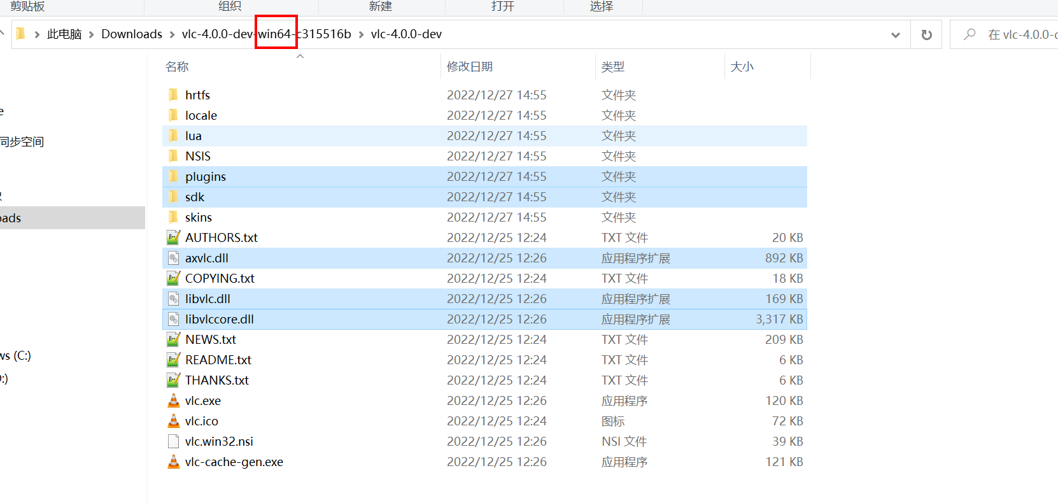This screenshot has height=503, width=1058.
Task: Sort files by 修改日期 column
Action: point(470,67)
